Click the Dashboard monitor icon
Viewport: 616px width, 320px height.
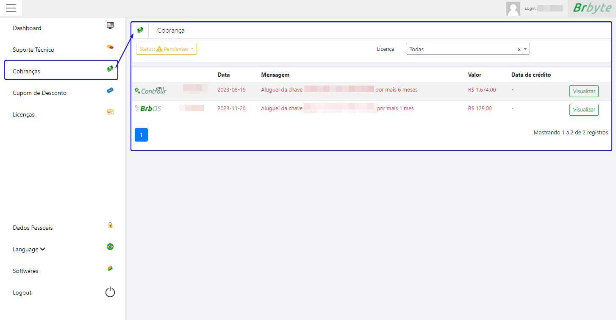[x=110, y=25]
